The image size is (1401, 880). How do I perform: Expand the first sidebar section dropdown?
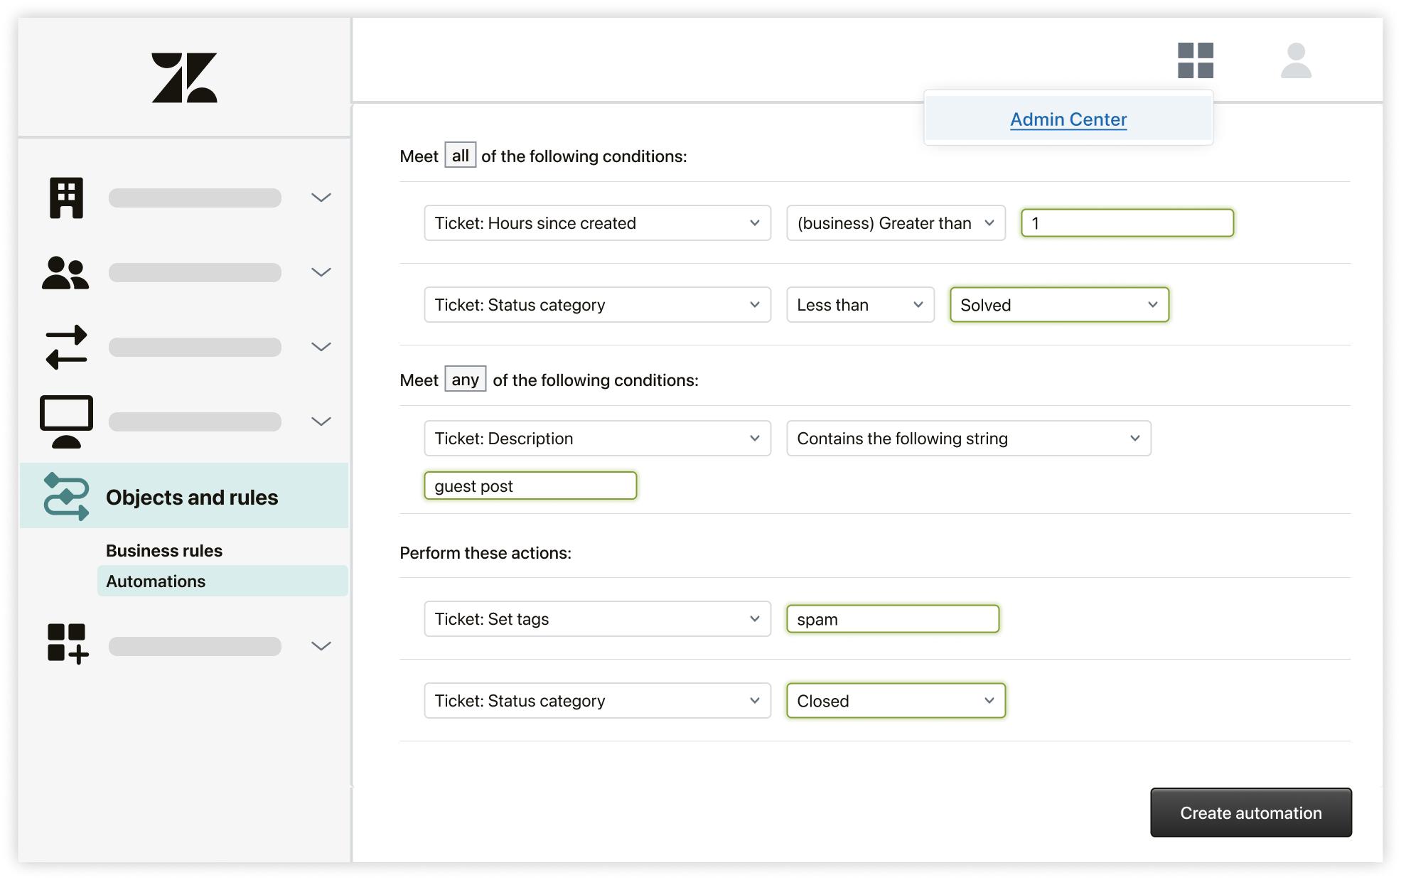tap(323, 197)
